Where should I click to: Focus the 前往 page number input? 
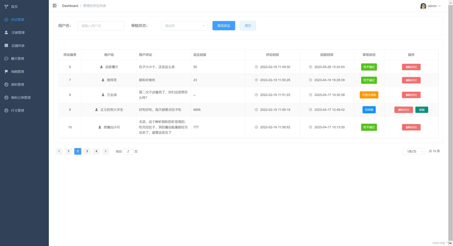click(128, 151)
